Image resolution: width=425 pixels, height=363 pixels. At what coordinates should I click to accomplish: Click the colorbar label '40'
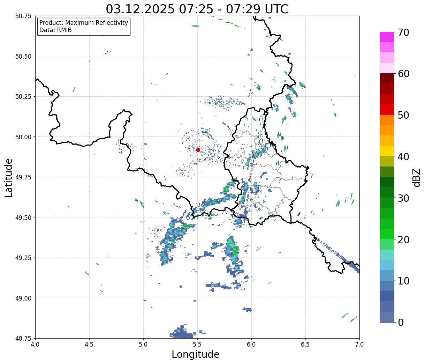coord(403,157)
